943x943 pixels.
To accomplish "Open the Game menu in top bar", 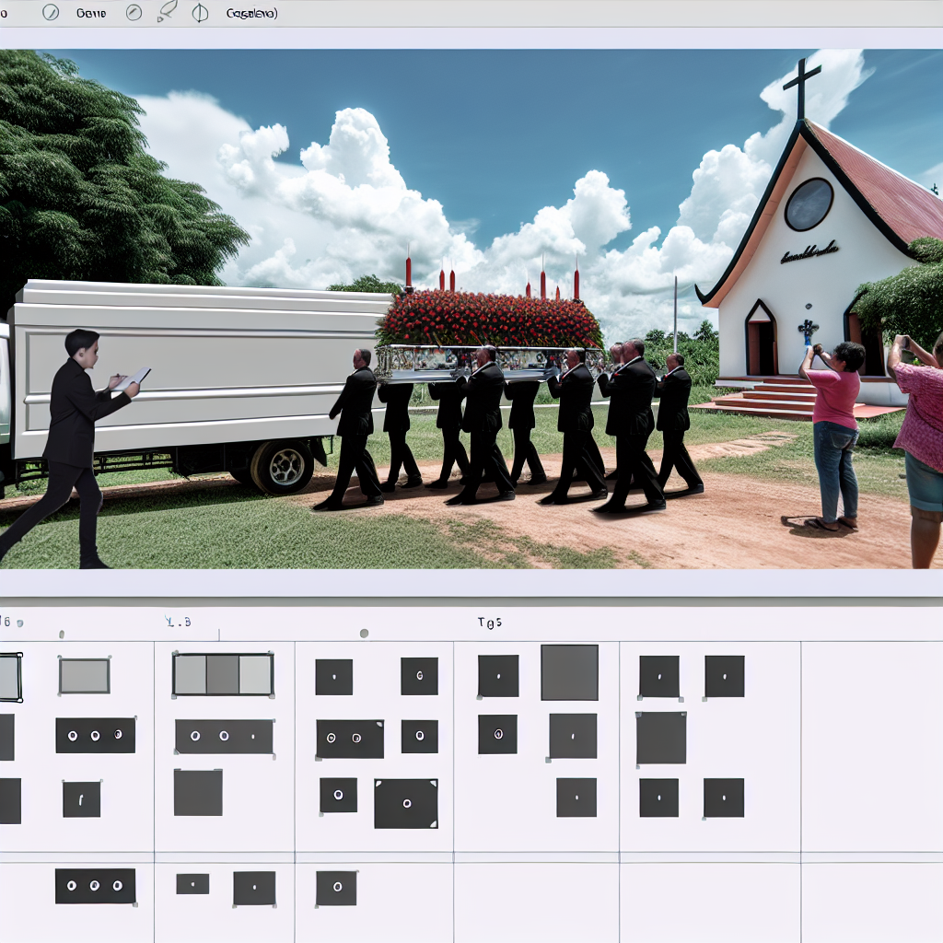I will tap(91, 14).
